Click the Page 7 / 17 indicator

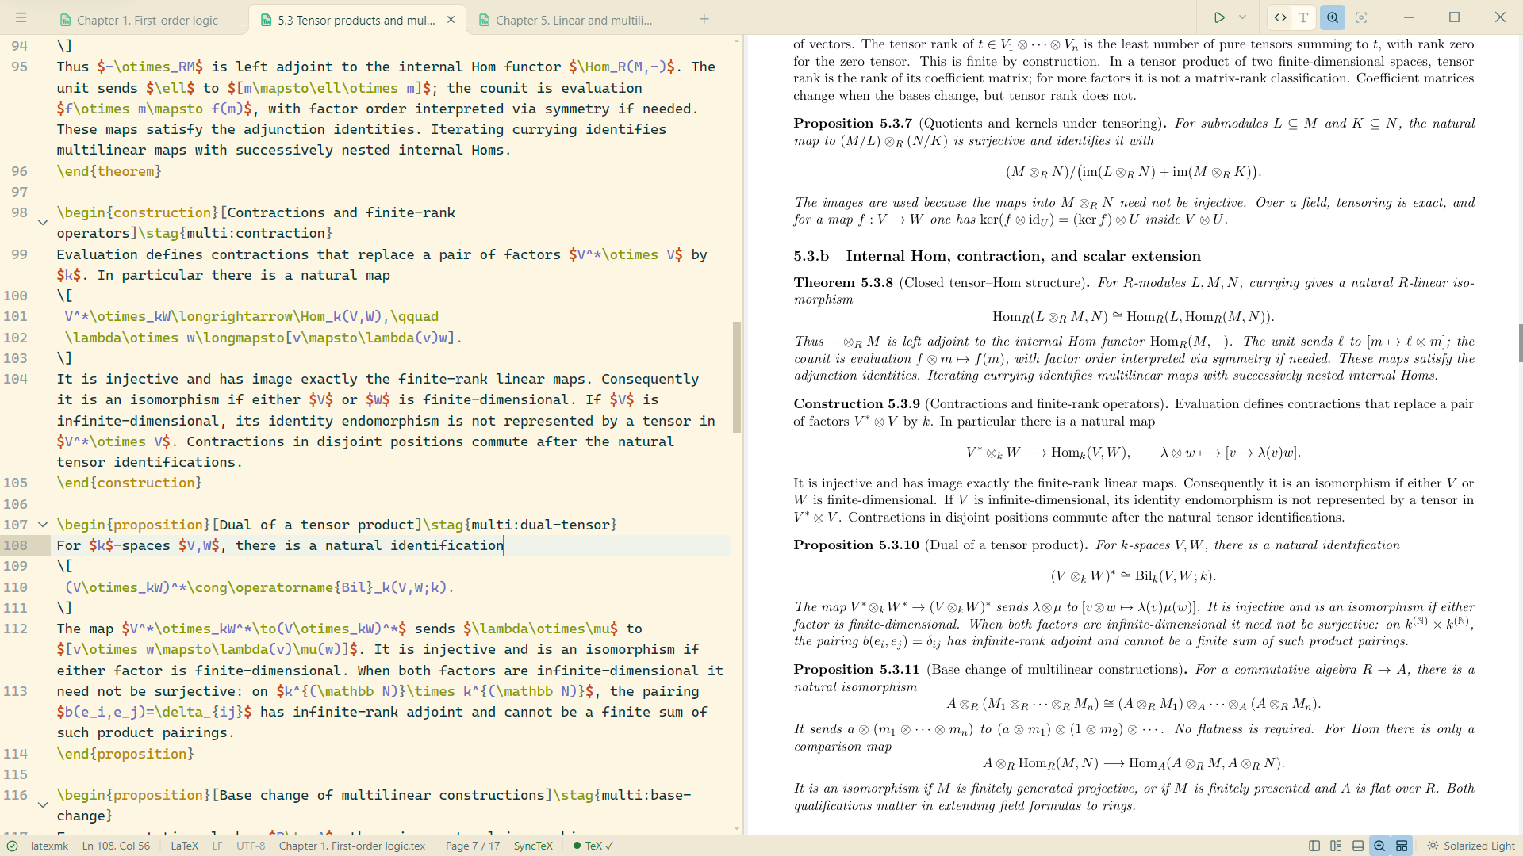473,846
